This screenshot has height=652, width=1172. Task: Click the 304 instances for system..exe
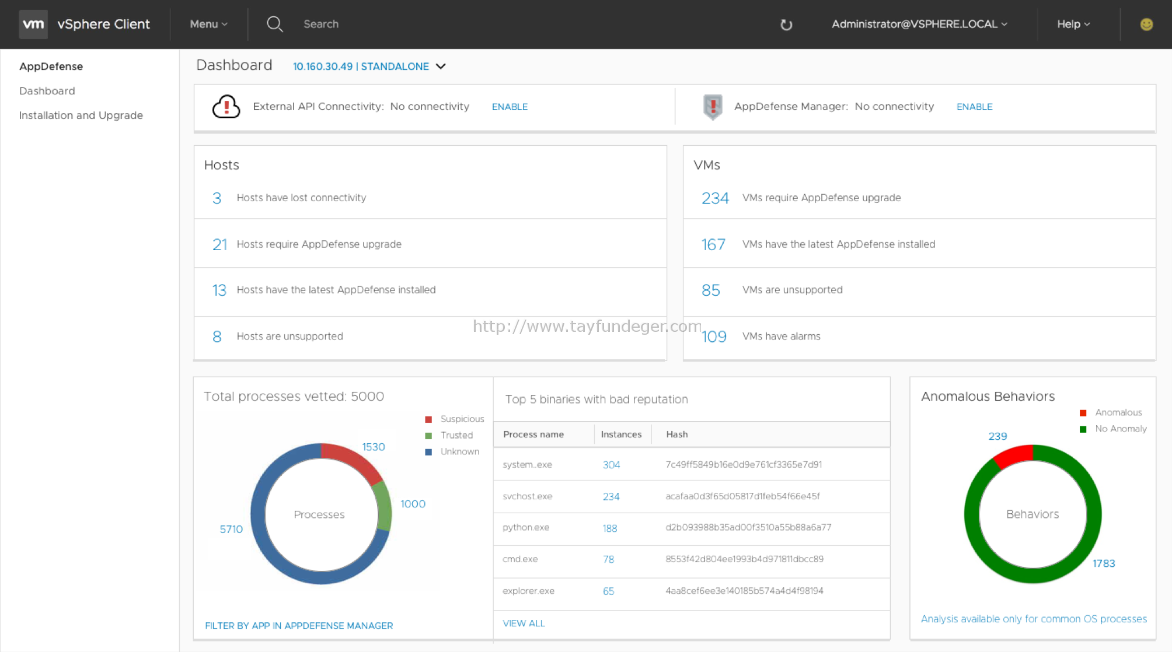[x=611, y=465]
